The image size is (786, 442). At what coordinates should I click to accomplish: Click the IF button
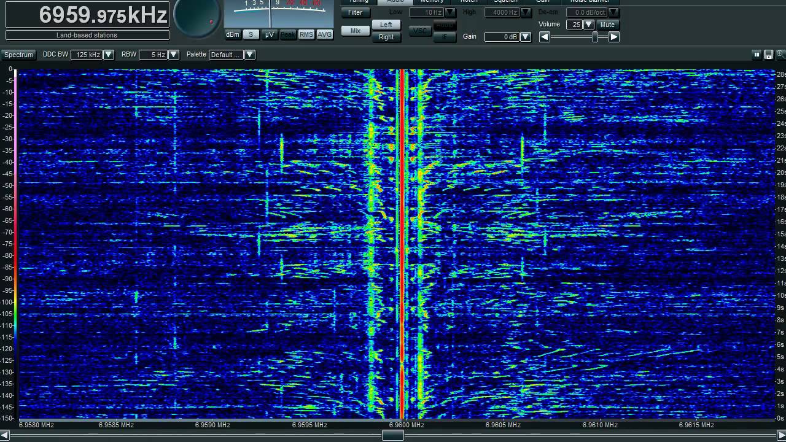(x=444, y=37)
